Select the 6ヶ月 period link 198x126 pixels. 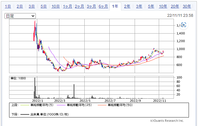pos(103,6)
